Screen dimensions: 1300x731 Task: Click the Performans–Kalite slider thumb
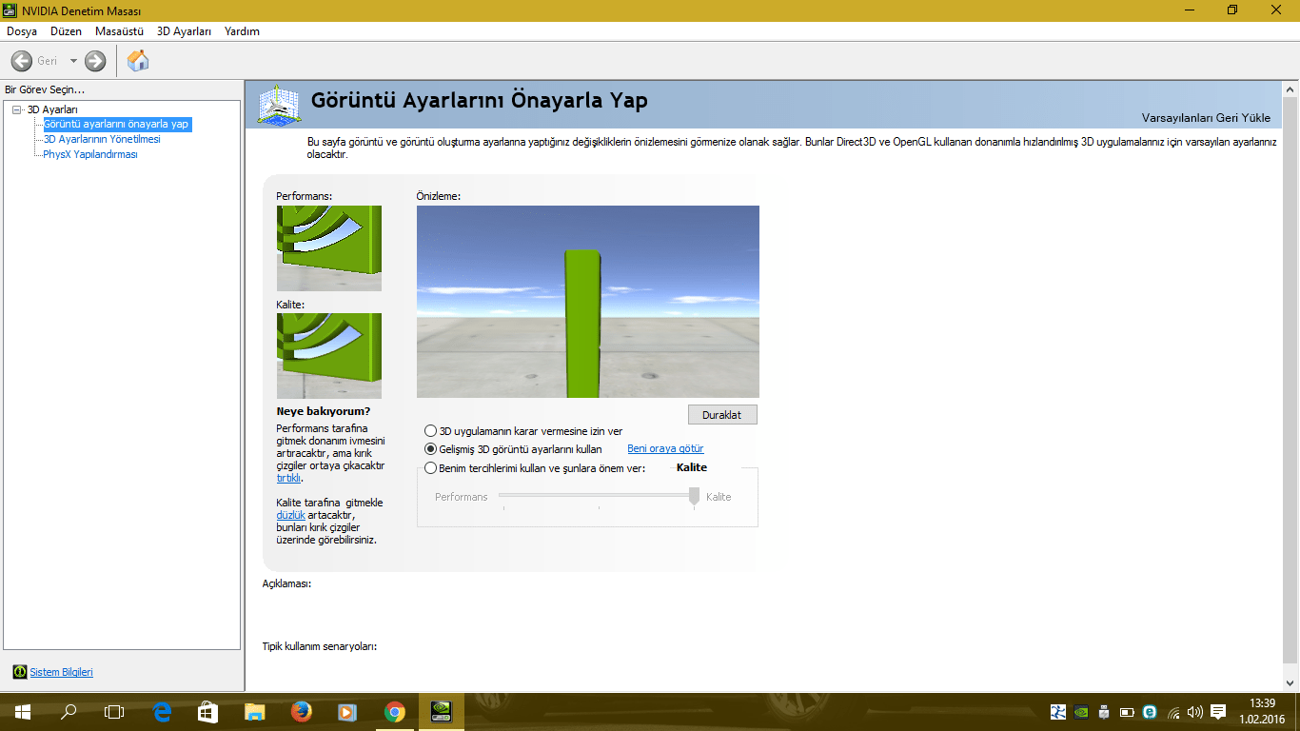point(694,496)
